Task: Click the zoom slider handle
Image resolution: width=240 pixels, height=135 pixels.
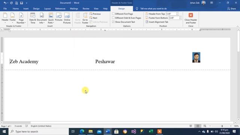Action: pyautogui.click(x=222, y=126)
